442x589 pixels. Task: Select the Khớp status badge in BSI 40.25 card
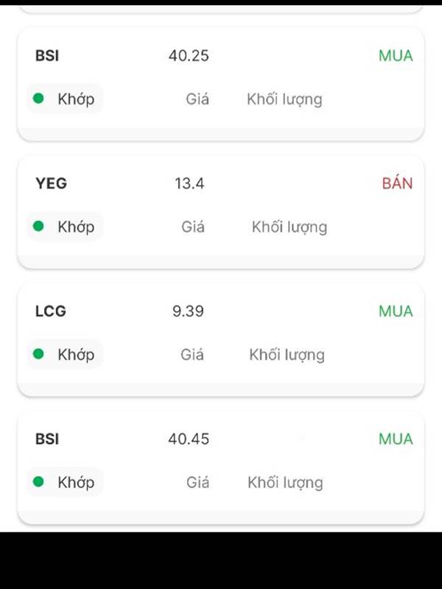(65, 99)
